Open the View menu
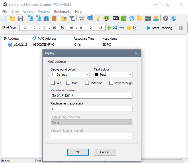188x163 pixels. tap(15, 12)
